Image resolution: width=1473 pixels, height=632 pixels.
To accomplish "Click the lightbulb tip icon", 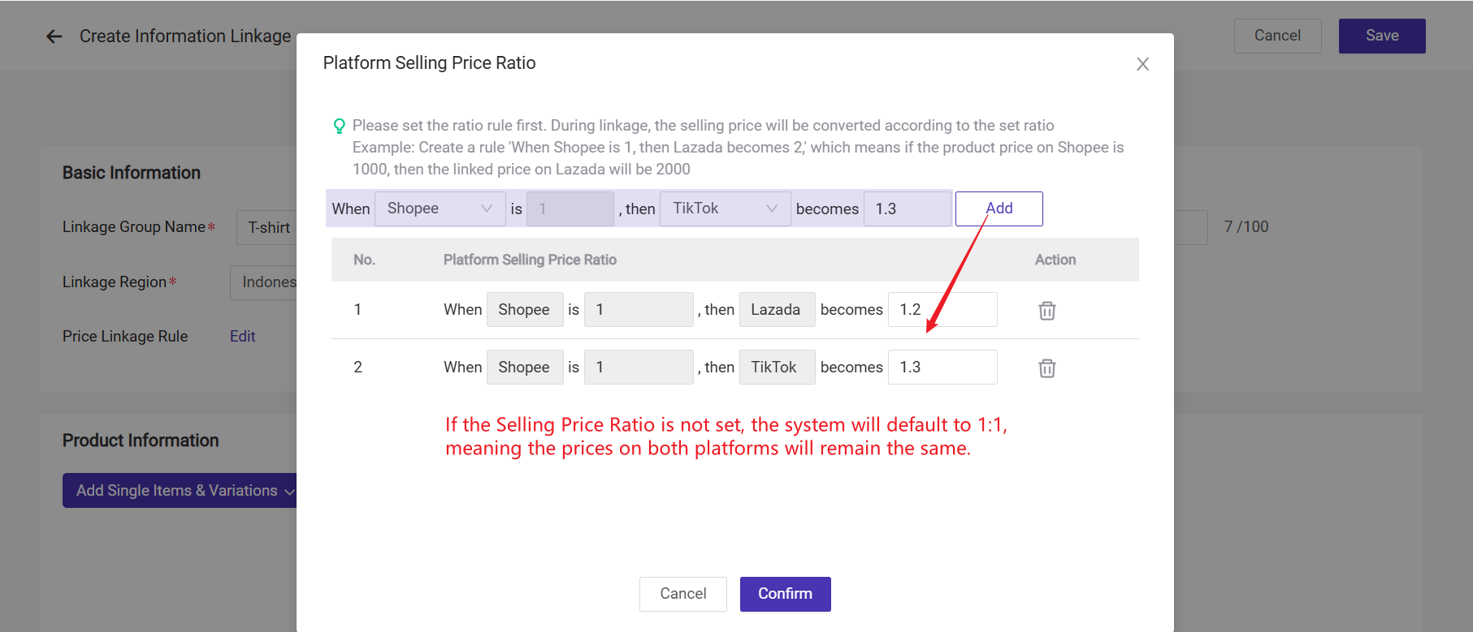I will pos(340,126).
